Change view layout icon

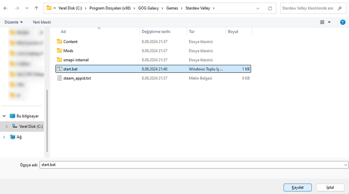click(x=322, y=22)
